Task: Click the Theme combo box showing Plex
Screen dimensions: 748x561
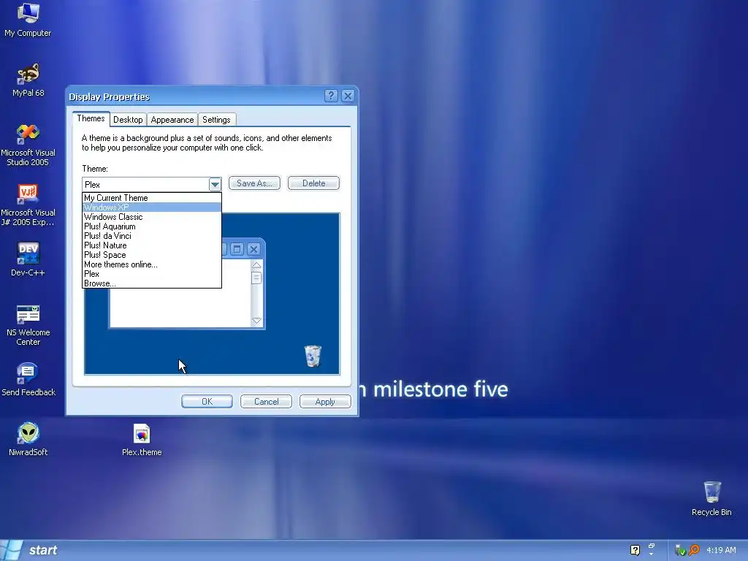Action: tap(152, 184)
